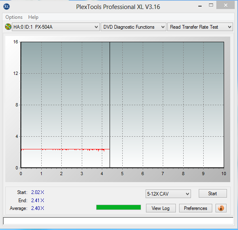Click the disc icon beside drive selector
This screenshot has height=230, width=238.
tap(8, 27)
